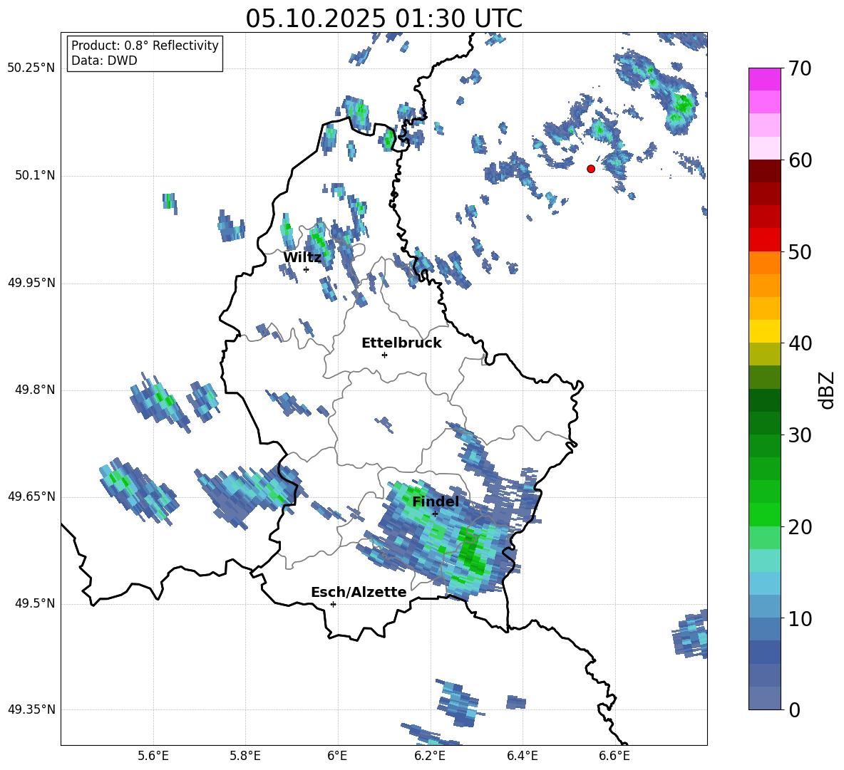Click colorbar tick label 30
This screenshot has width=844, height=770.
[x=800, y=435]
